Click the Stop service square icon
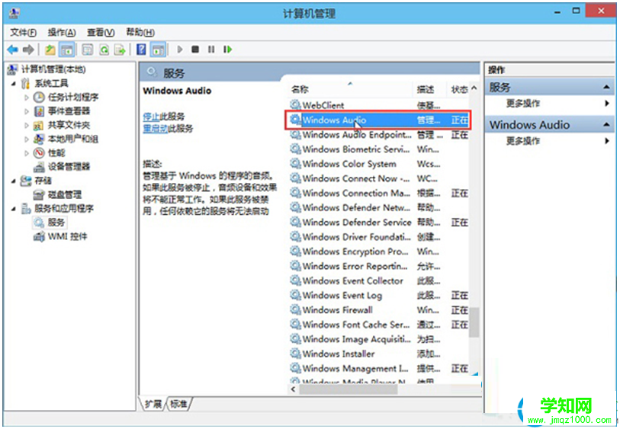 tap(195, 50)
